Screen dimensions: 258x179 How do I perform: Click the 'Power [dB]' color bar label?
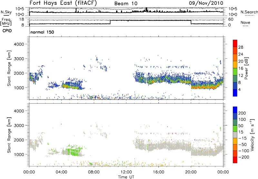point(246,68)
